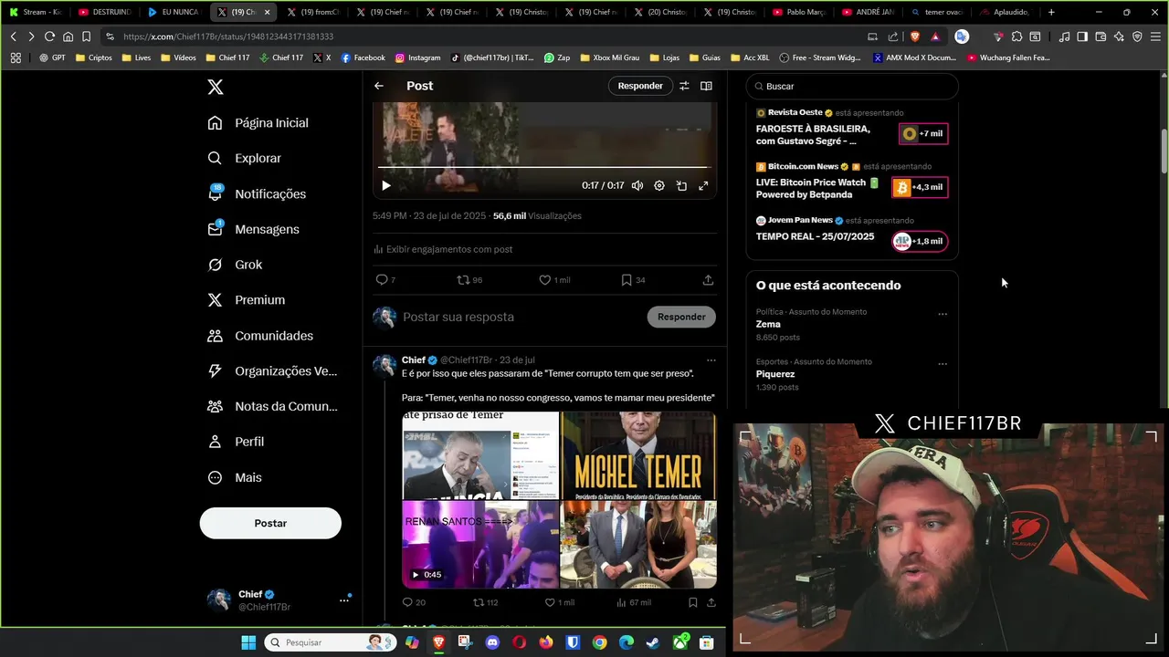Open Notificações with the bell icon
Image resolution: width=1169 pixels, height=657 pixels.
click(x=257, y=193)
